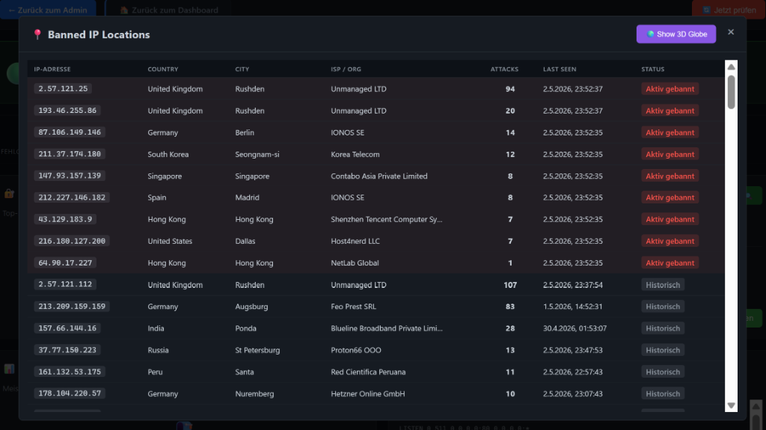
Task: Click Blueline Broadband Private Limi... cell
Action: [387, 328]
